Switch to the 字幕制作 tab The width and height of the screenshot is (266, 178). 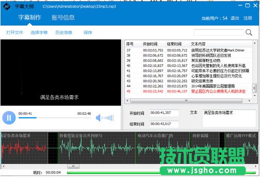[x=30, y=17]
